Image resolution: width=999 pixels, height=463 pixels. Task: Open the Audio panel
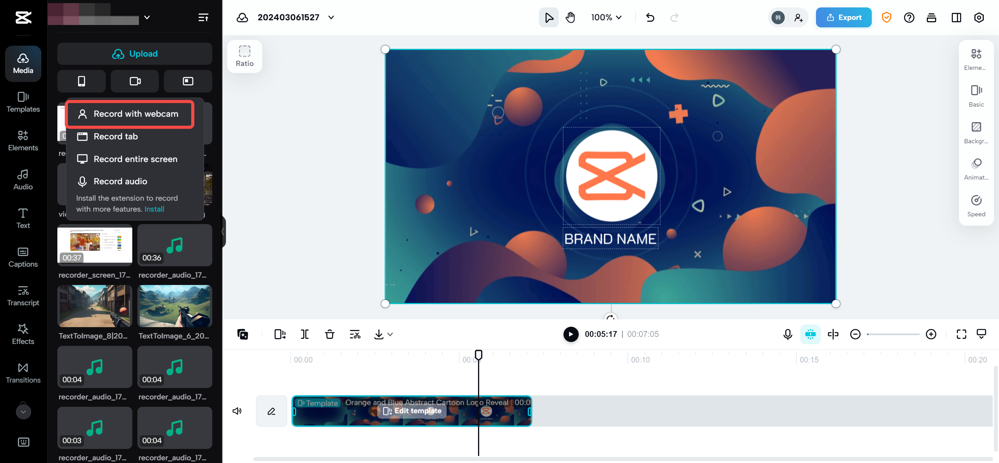[22, 179]
